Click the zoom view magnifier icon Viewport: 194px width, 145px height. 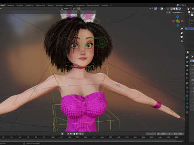click(x=181, y=29)
